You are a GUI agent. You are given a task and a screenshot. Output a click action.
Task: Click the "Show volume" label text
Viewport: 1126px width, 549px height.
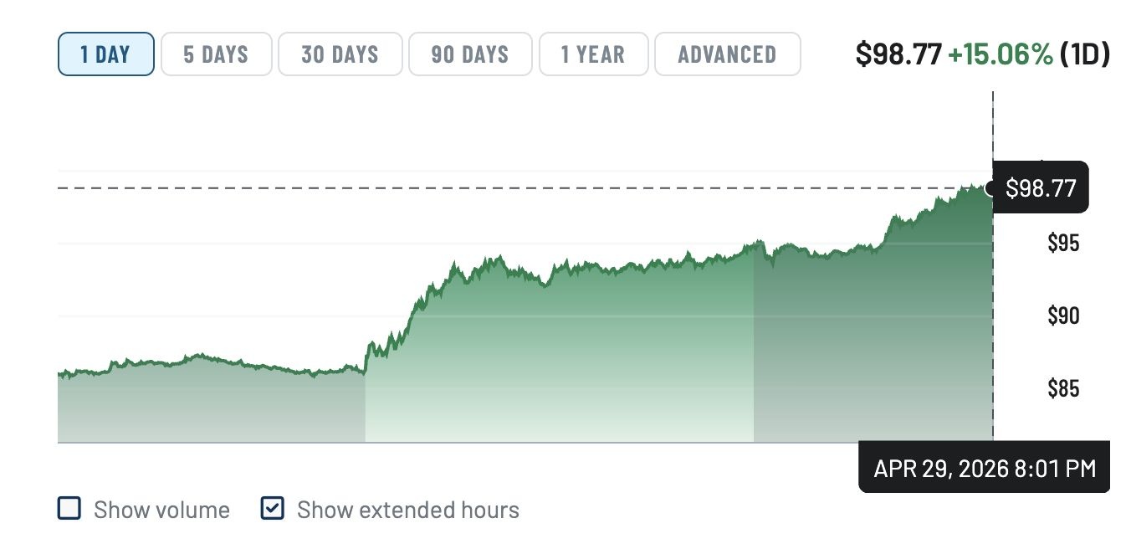[161, 510]
